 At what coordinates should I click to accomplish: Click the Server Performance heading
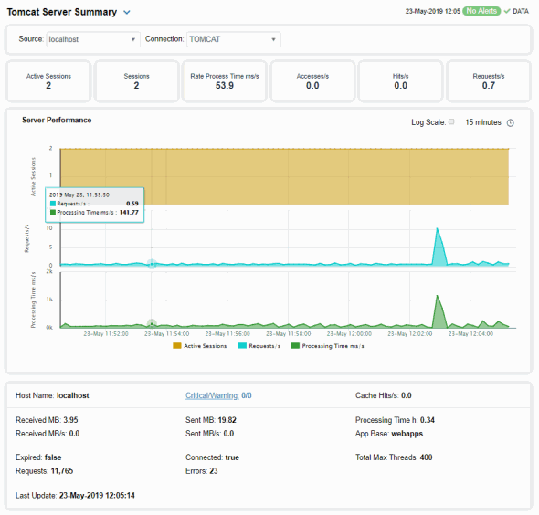pyautogui.click(x=57, y=120)
